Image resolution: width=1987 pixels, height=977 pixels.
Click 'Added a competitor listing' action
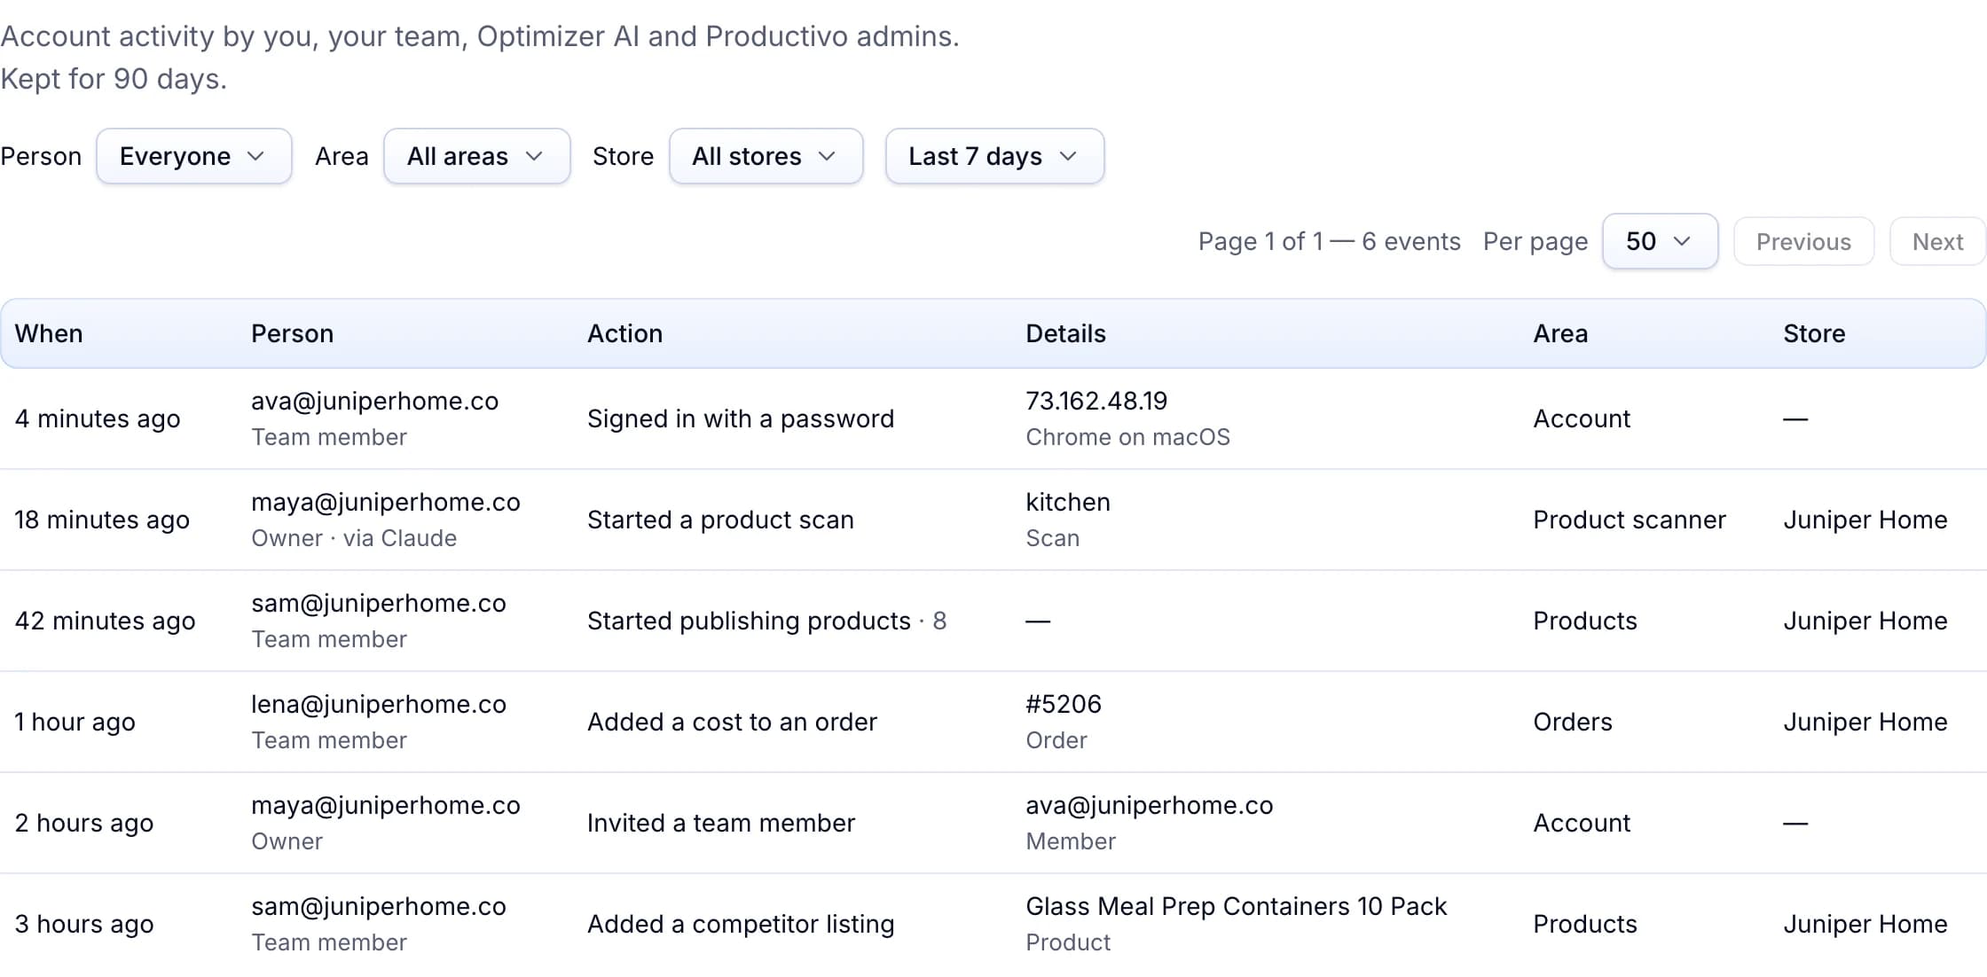(741, 924)
